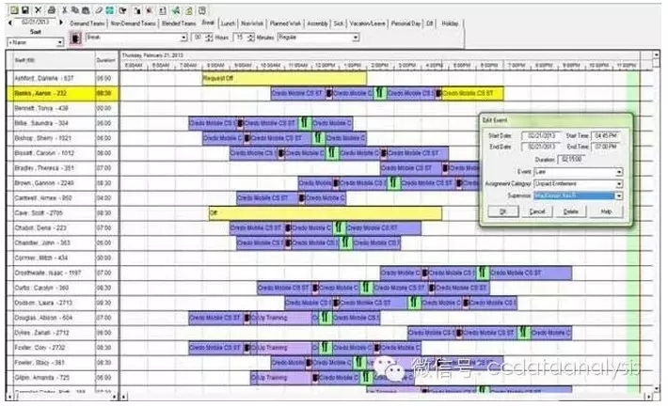The image size is (668, 406).
Task: Switch to the Blended Teams tab
Action: (179, 23)
